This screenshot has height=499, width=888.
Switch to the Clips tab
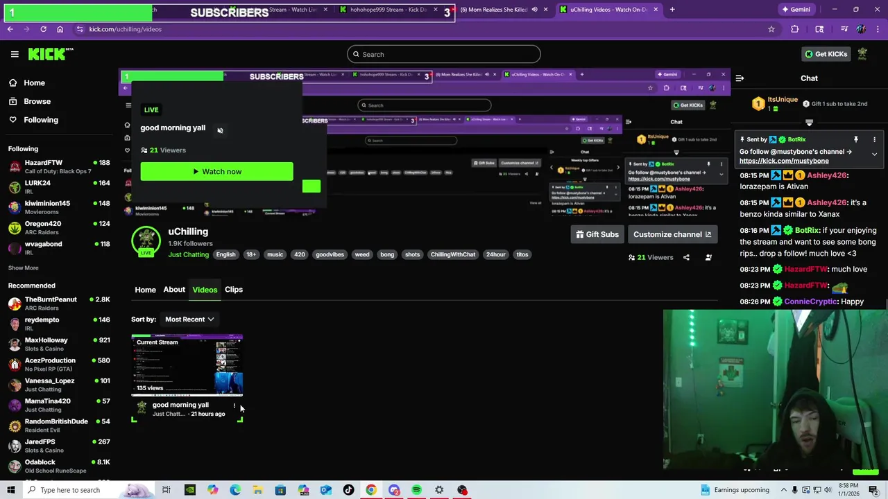tap(234, 290)
